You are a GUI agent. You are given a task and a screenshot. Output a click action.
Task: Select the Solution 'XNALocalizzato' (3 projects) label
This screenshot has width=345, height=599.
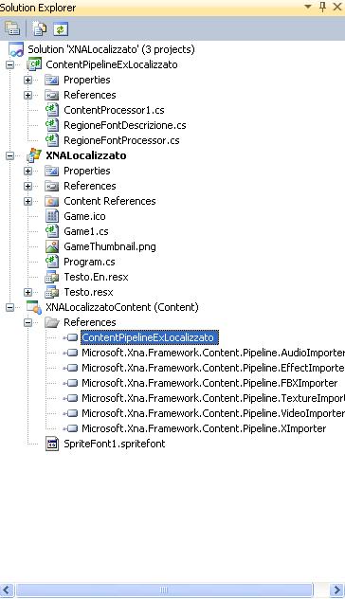[x=111, y=49]
